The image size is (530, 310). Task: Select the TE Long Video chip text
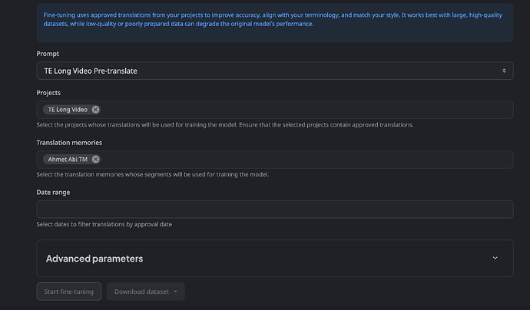click(68, 110)
